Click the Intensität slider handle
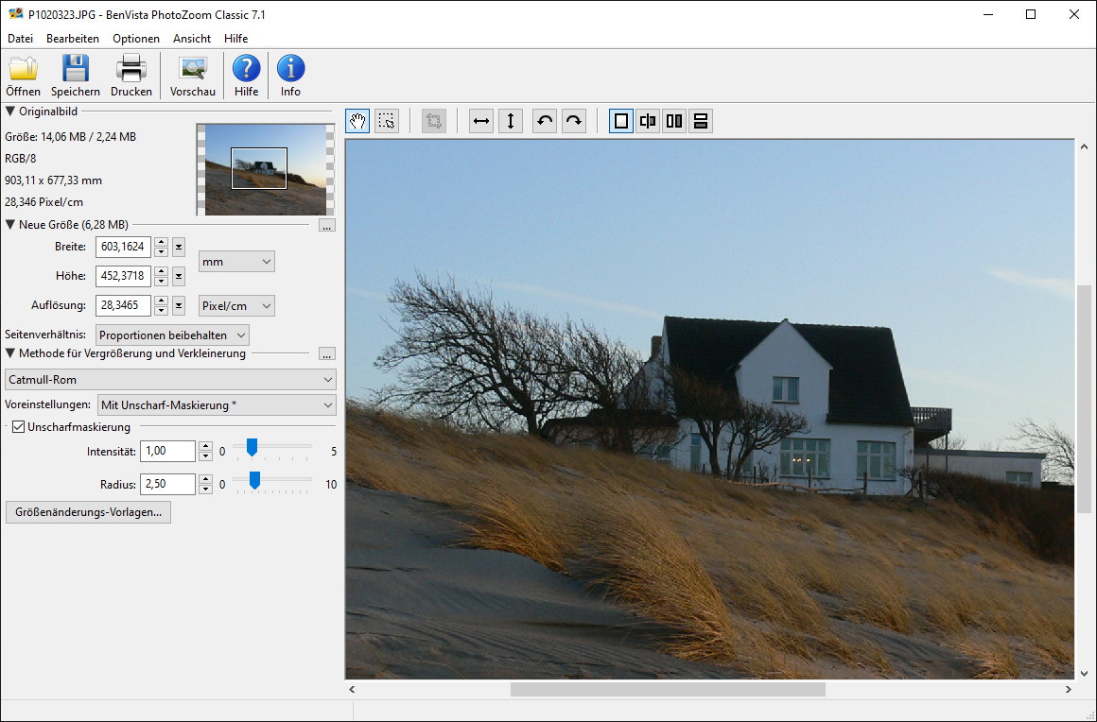Viewport: 1097px width, 722px height. click(252, 447)
